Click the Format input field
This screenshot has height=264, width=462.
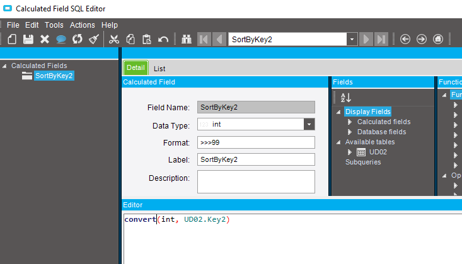[256, 142]
